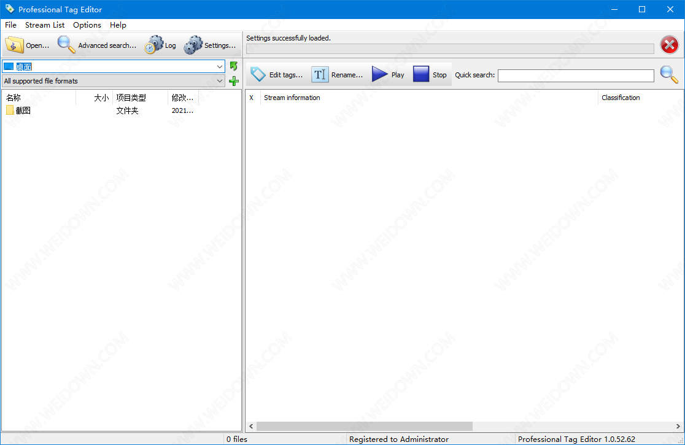Sort by 项目类型 column header
685x445 pixels.
point(140,98)
